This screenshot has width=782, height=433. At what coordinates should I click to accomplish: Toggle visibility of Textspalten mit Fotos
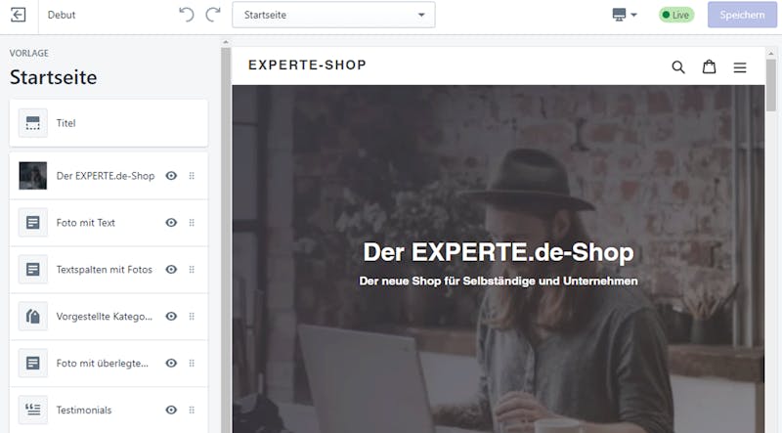(x=171, y=270)
